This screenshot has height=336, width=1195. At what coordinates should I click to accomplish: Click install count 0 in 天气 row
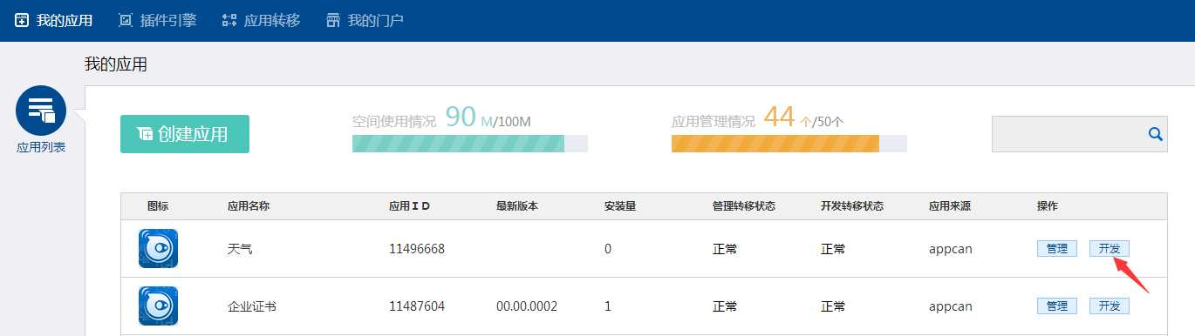(608, 249)
